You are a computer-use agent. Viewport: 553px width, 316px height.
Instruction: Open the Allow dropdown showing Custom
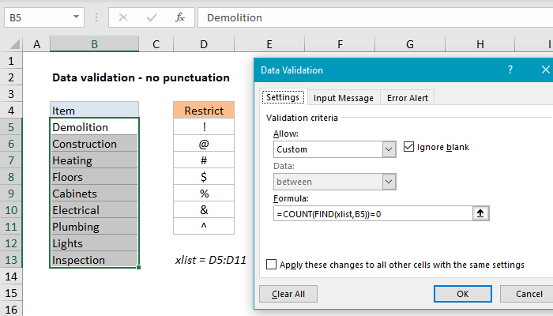(x=388, y=149)
